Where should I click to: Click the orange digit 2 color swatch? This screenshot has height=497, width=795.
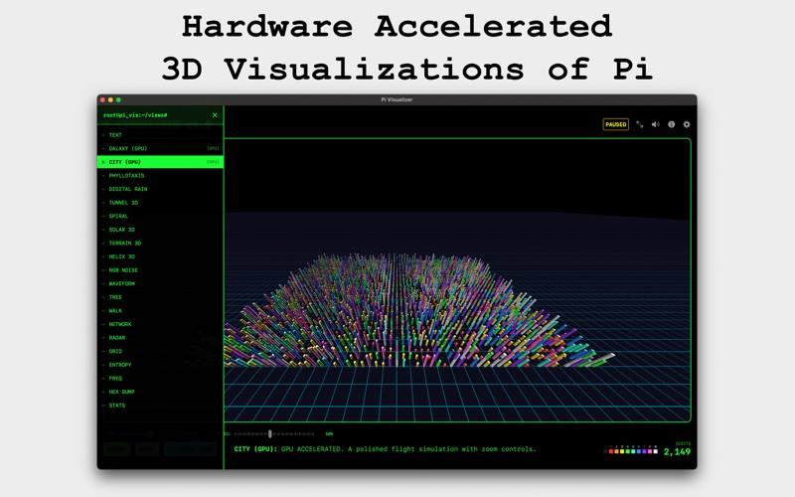(616, 451)
